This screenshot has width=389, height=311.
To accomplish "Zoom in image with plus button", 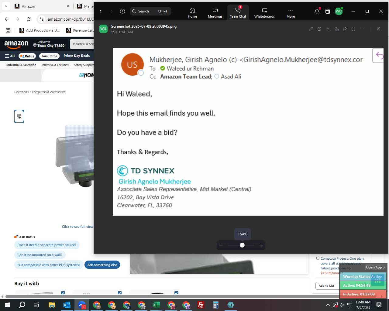I will pyautogui.click(x=261, y=245).
